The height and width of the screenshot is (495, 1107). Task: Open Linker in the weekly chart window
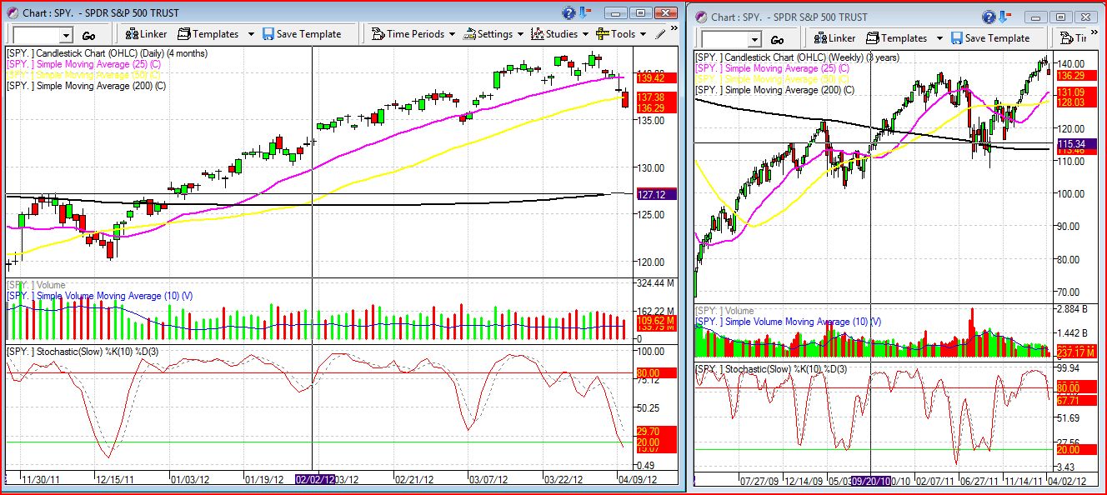pos(834,38)
